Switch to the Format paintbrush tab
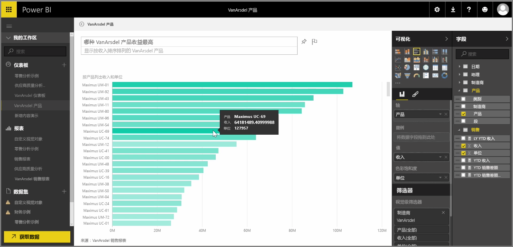 coord(415,94)
